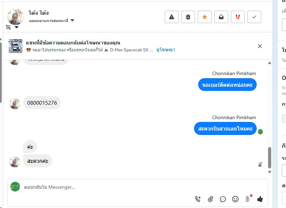Open the D-Max ad thumbnail image
The height and width of the screenshot is (208, 286).
[x=16, y=46]
